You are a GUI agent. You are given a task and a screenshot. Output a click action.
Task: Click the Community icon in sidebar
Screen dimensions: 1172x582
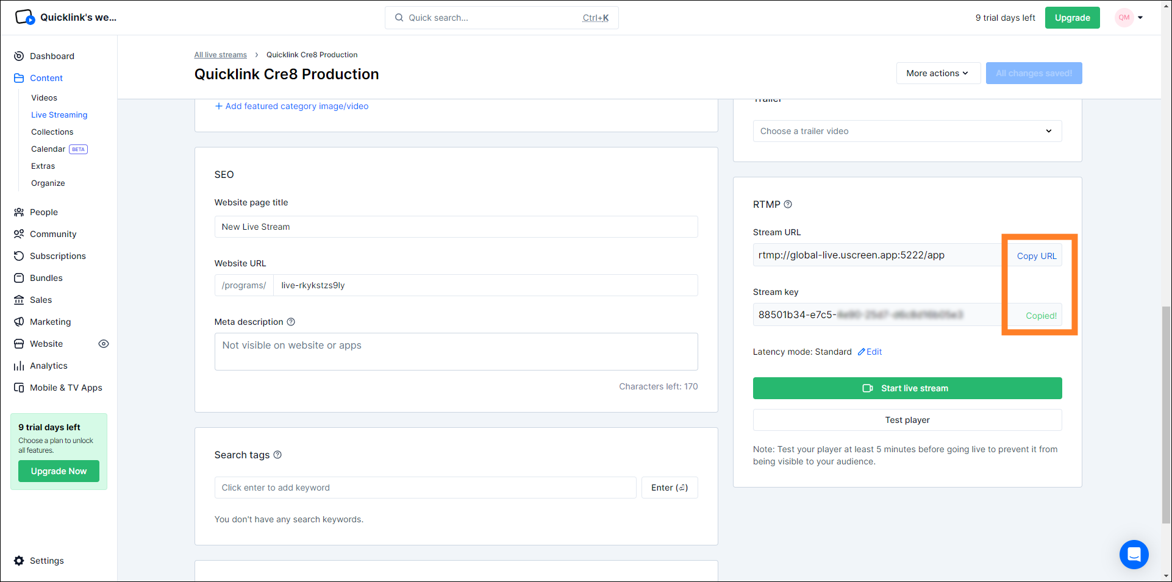point(19,234)
